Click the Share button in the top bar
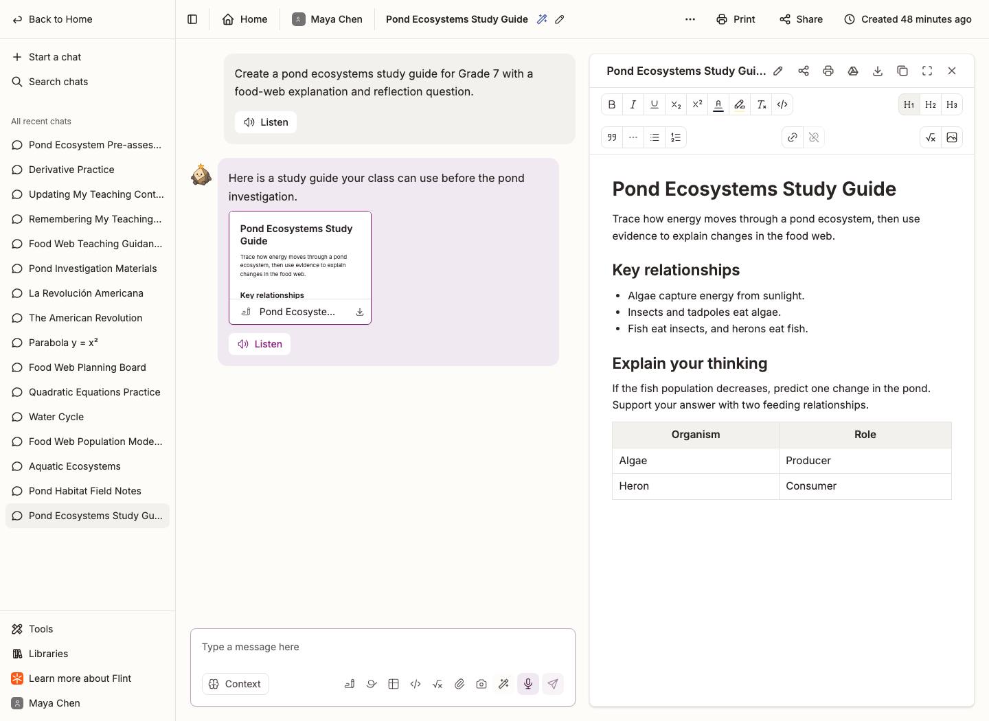This screenshot has height=721, width=989. click(x=801, y=19)
